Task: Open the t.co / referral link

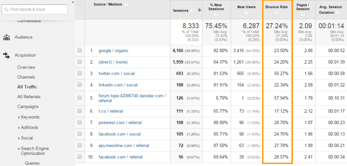Action: point(111,111)
